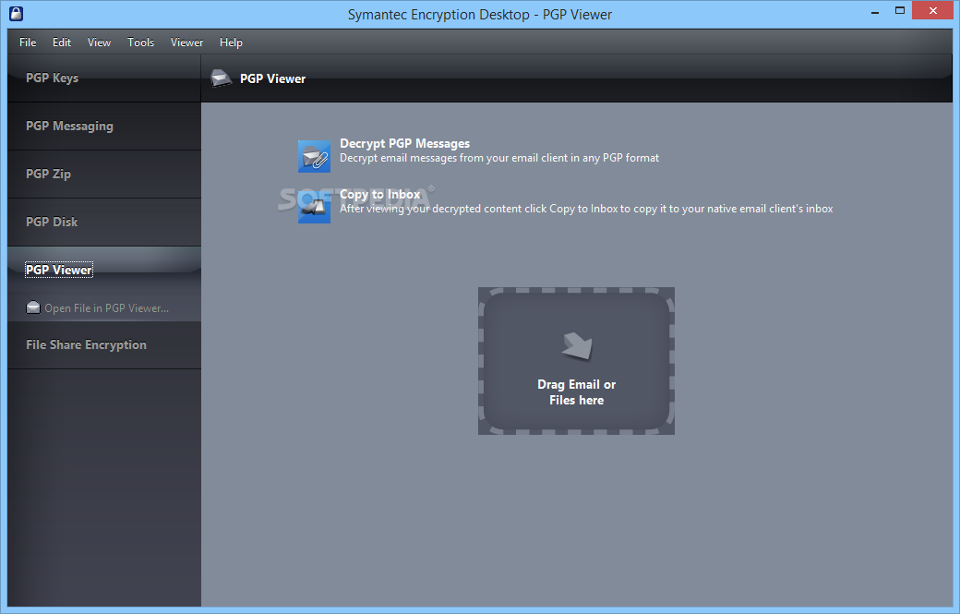Open the Viewer menu
The image size is (960, 614).
click(x=186, y=42)
